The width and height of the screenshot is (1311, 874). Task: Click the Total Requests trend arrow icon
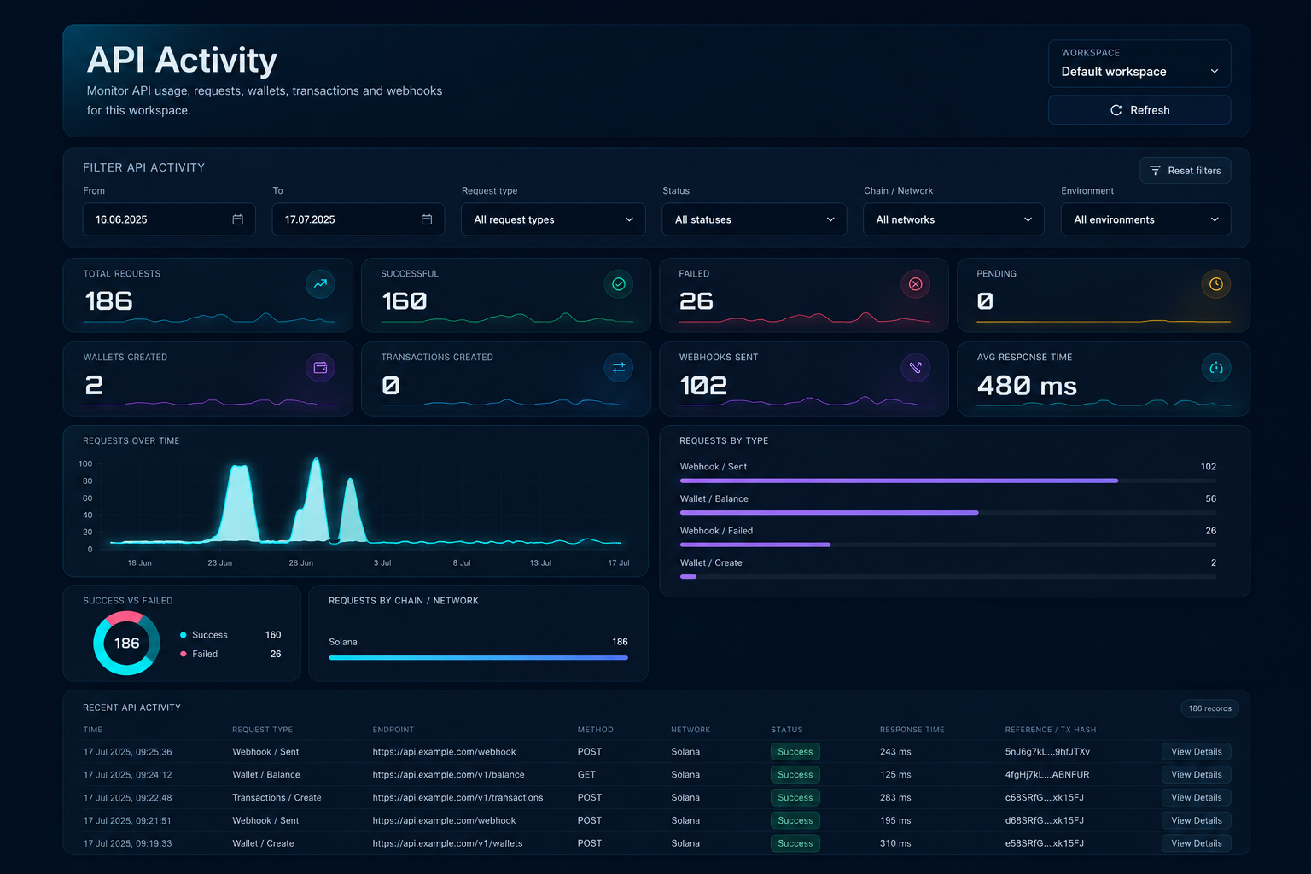pos(320,284)
